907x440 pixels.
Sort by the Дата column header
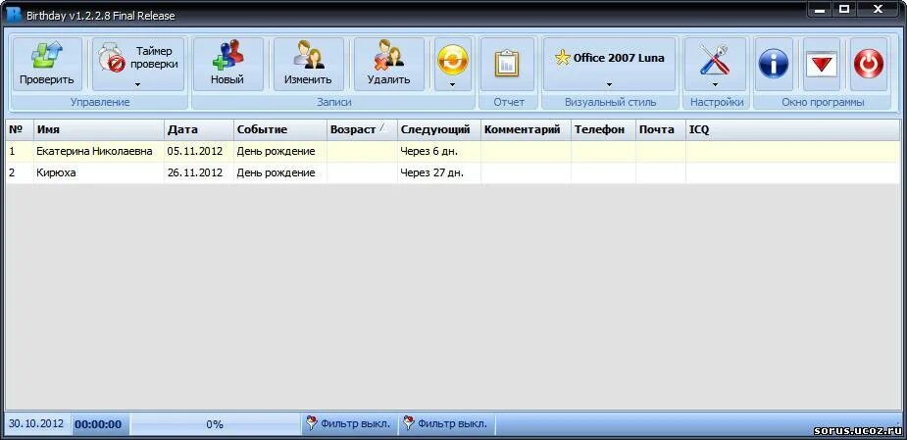point(199,129)
